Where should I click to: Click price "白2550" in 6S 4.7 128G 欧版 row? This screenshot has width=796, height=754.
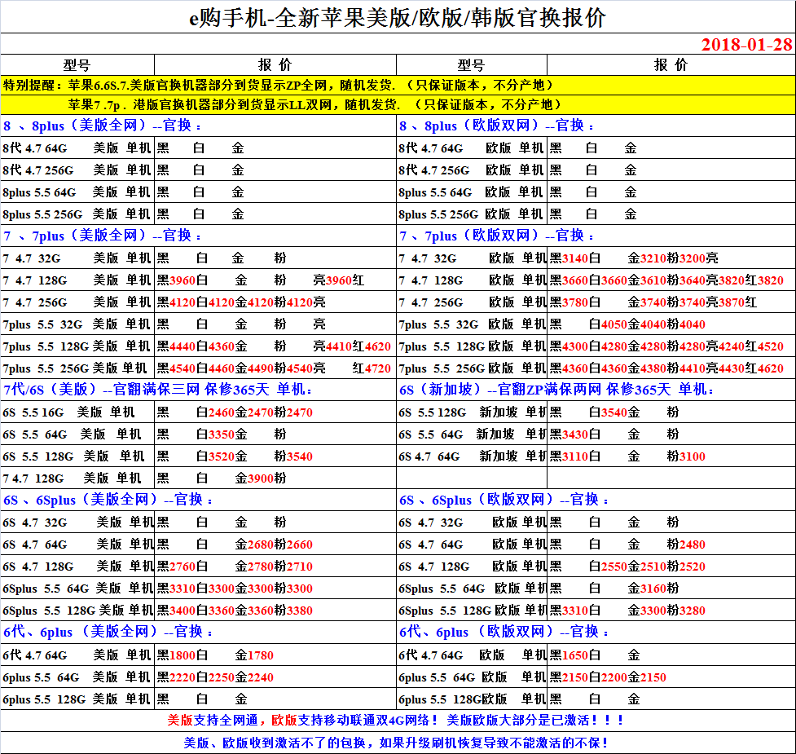[x=608, y=567]
